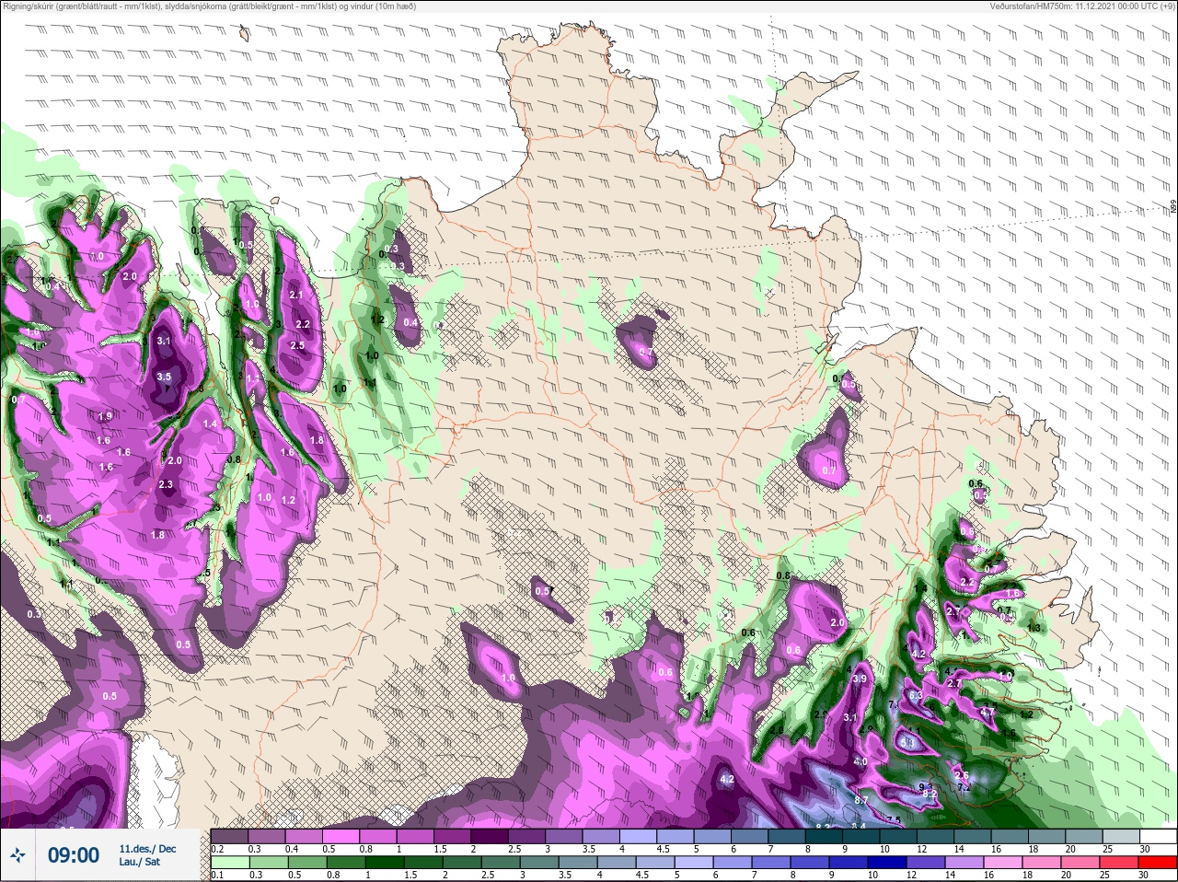Click the 09:00 forecast time display

pos(74,855)
